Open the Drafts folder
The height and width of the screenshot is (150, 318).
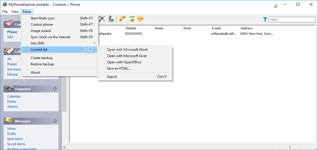(x=11, y=134)
